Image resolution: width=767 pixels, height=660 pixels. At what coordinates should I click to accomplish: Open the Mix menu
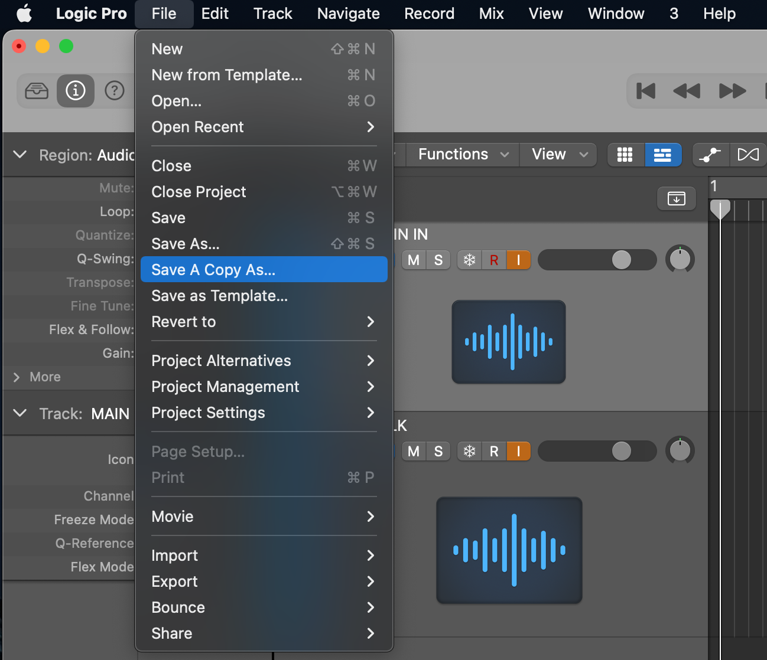(x=491, y=14)
